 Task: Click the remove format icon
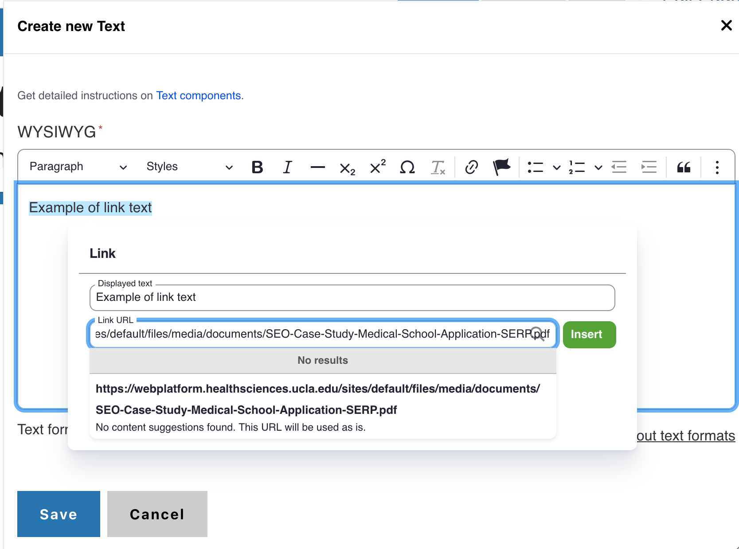click(438, 167)
